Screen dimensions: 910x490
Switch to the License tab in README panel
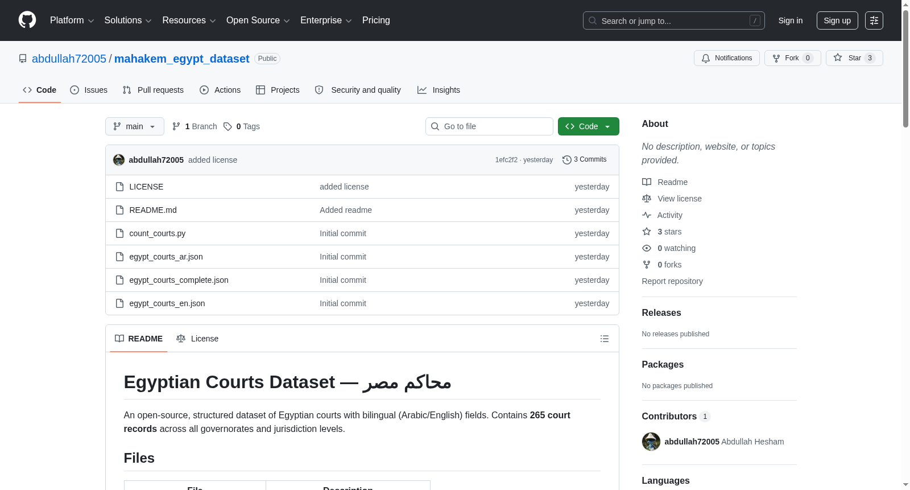tap(197, 339)
